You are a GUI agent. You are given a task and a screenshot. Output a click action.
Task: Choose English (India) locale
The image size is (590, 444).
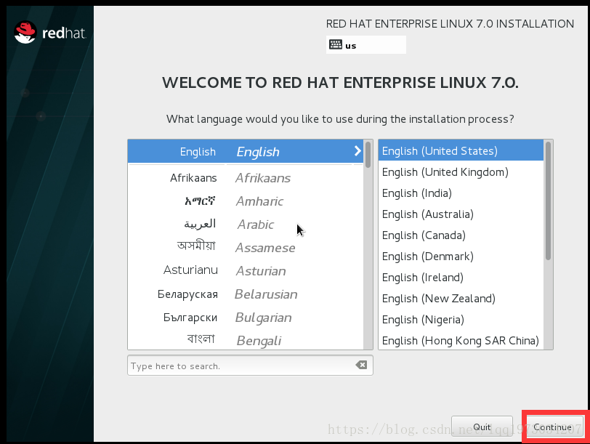coord(461,193)
